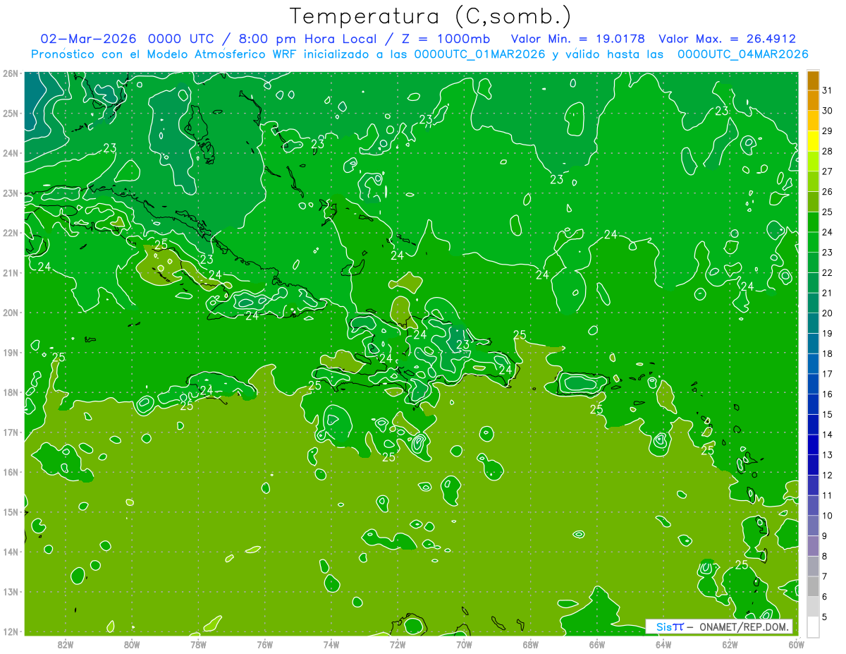Screen dimensions: 846x654
Task: Click the color bar tick label "10"
Action: click(828, 516)
